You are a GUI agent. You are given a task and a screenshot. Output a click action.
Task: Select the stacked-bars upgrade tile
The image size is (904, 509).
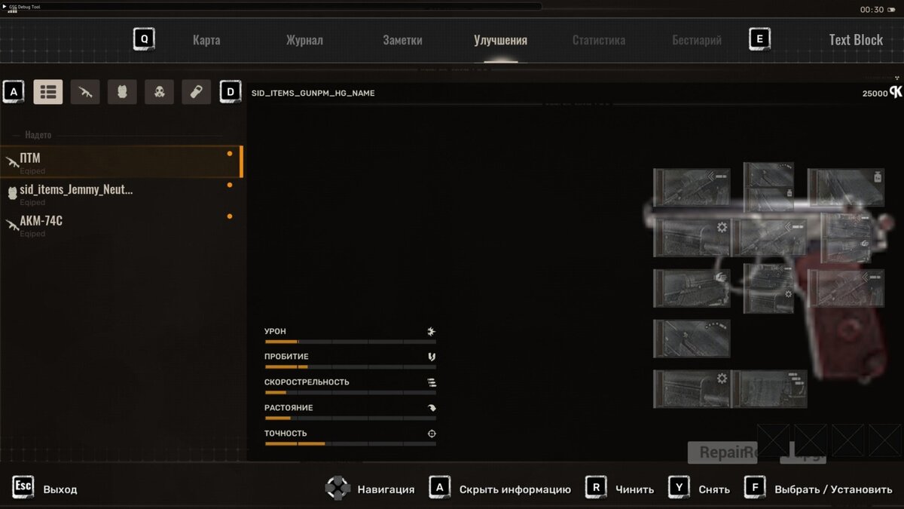coord(769,389)
